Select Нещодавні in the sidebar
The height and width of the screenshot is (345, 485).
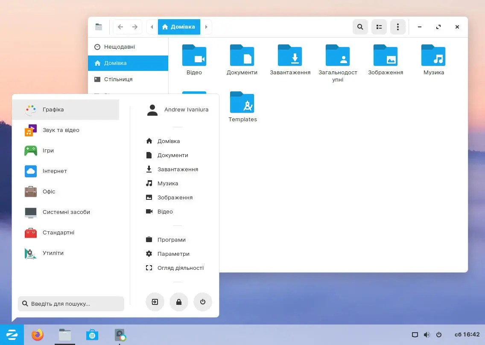(128, 47)
